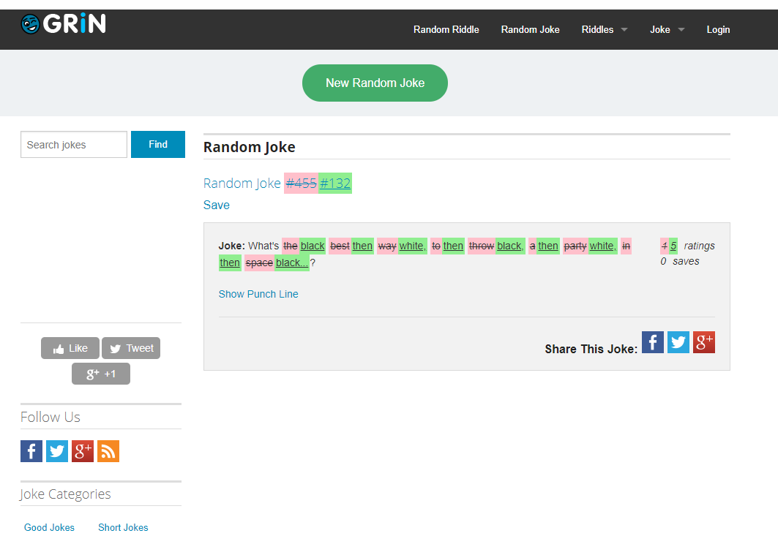Reveal the joke with Show Punch Line
Viewport: 778px width, 536px height.
pyautogui.click(x=258, y=294)
